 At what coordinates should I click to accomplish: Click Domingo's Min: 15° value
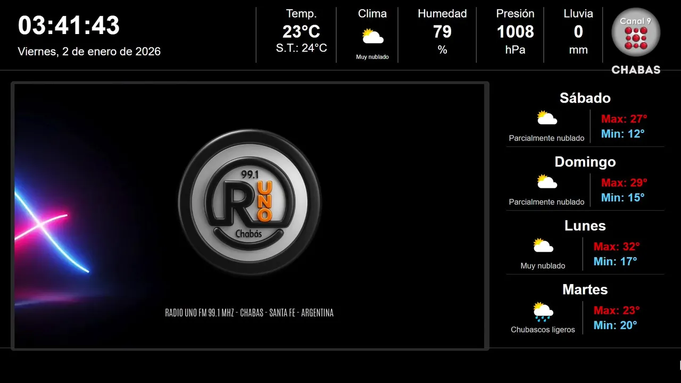pyautogui.click(x=622, y=197)
